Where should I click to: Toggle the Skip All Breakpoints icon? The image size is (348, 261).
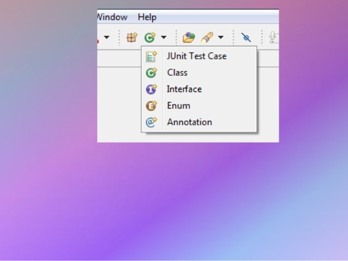(x=246, y=37)
